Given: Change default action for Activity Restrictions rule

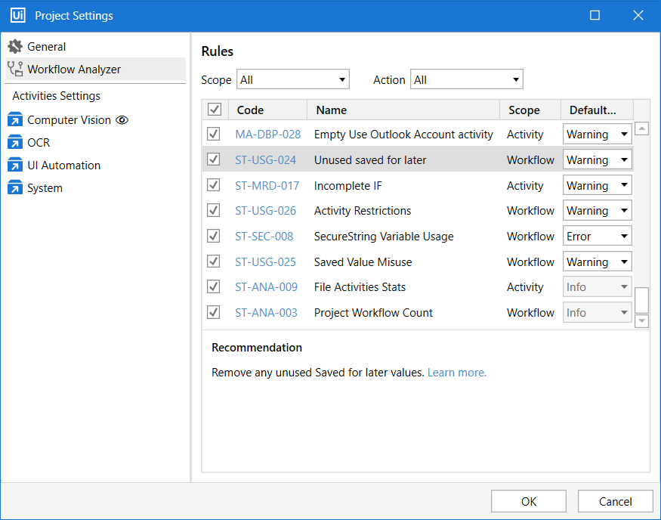Looking at the screenshot, I should point(598,211).
